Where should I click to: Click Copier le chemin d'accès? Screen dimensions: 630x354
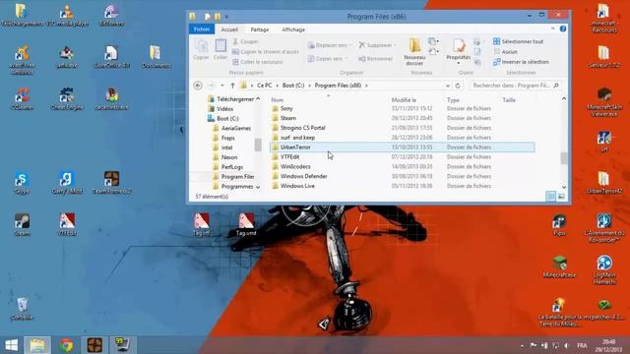pyautogui.click(x=265, y=52)
